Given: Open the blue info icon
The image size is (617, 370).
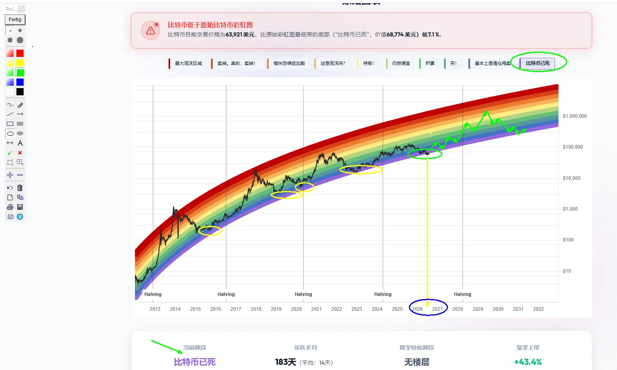Looking at the screenshot, I should [x=20, y=217].
